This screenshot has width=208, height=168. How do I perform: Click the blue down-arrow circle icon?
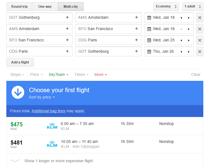click(x=18, y=92)
